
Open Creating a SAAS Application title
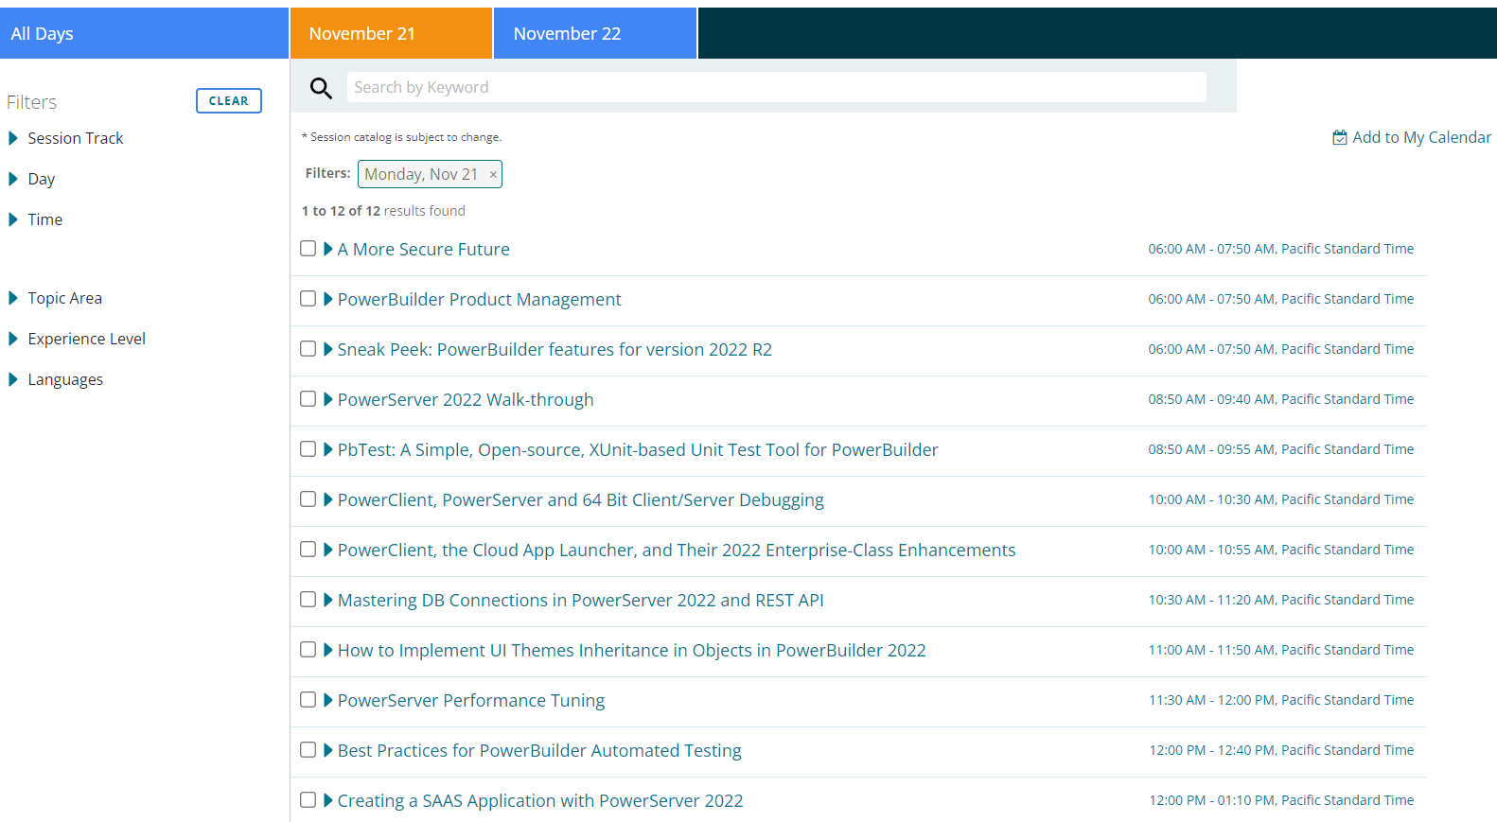pyautogui.click(x=540, y=801)
